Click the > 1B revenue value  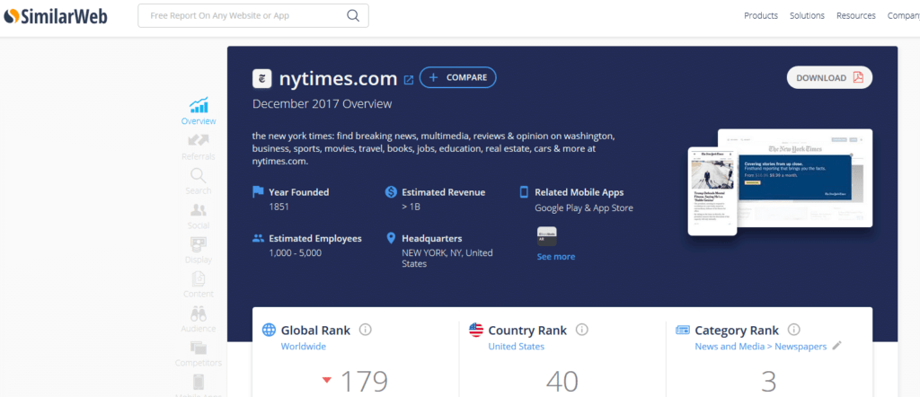(x=411, y=207)
